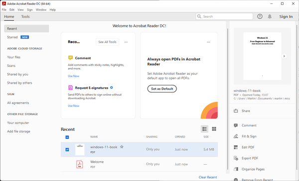The height and width of the screenshot is (181, 299).
Task: Open options menu on Recommended tools card
Action: pyautogui.click(x=126, y=42)
